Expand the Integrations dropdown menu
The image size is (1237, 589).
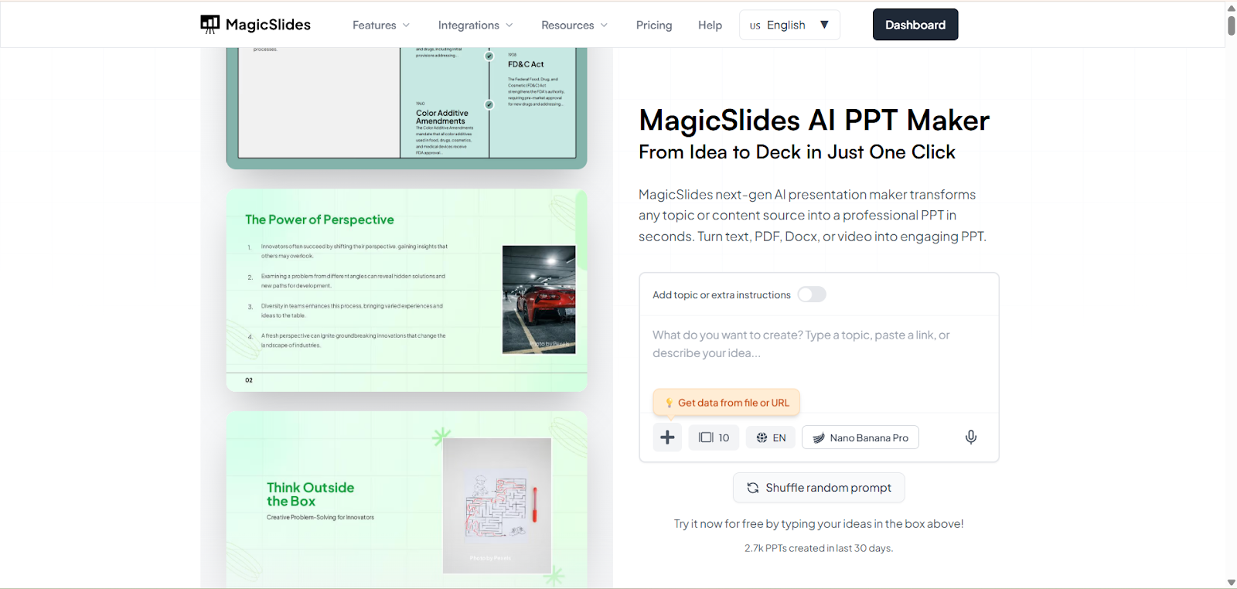tap(475, 25)
